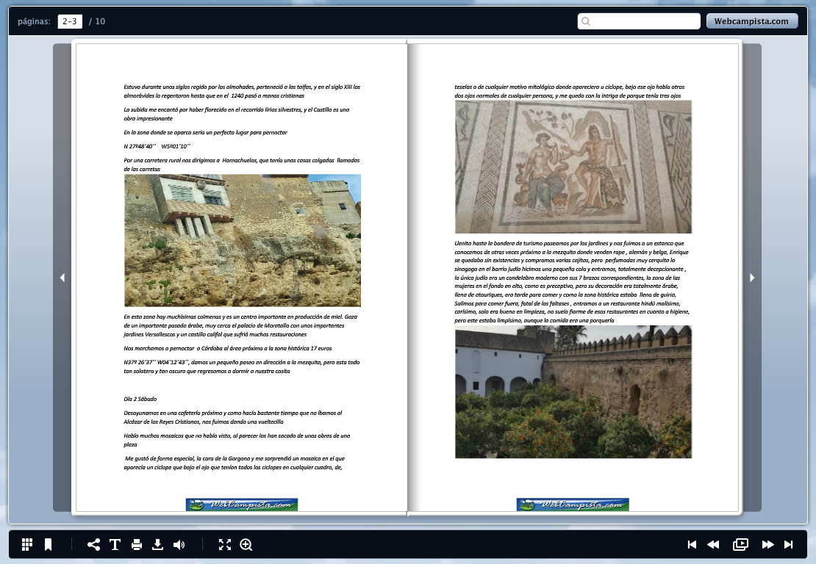Toggle the text selection tool icon
The height and width of the screenshot is (564, 816).
coord(115,544)
